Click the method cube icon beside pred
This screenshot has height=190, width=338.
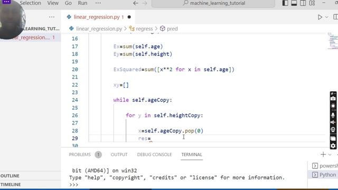[x=163, y=28]
